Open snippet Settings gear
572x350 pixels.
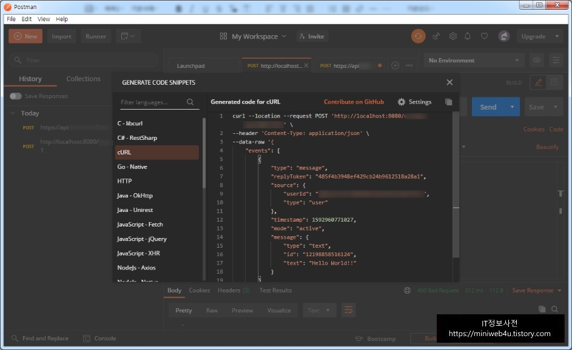tap(414, 102)
